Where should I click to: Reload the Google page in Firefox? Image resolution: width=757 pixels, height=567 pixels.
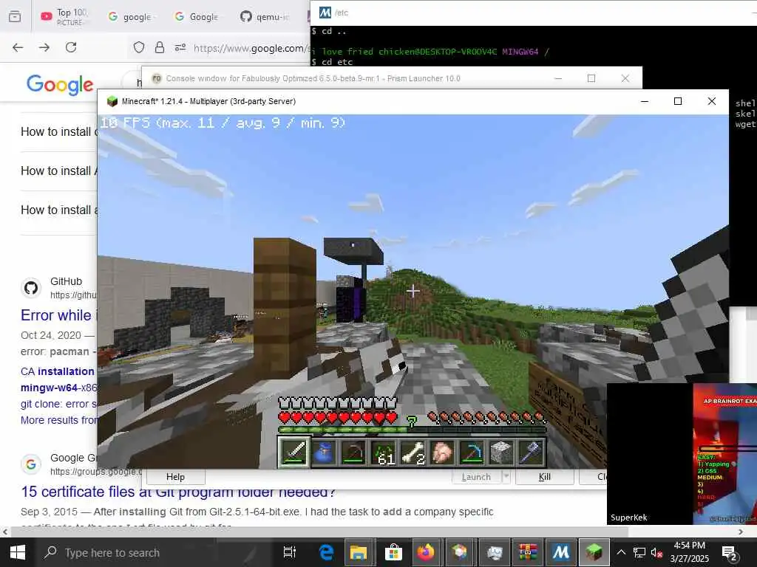click(x=71, y=47)
